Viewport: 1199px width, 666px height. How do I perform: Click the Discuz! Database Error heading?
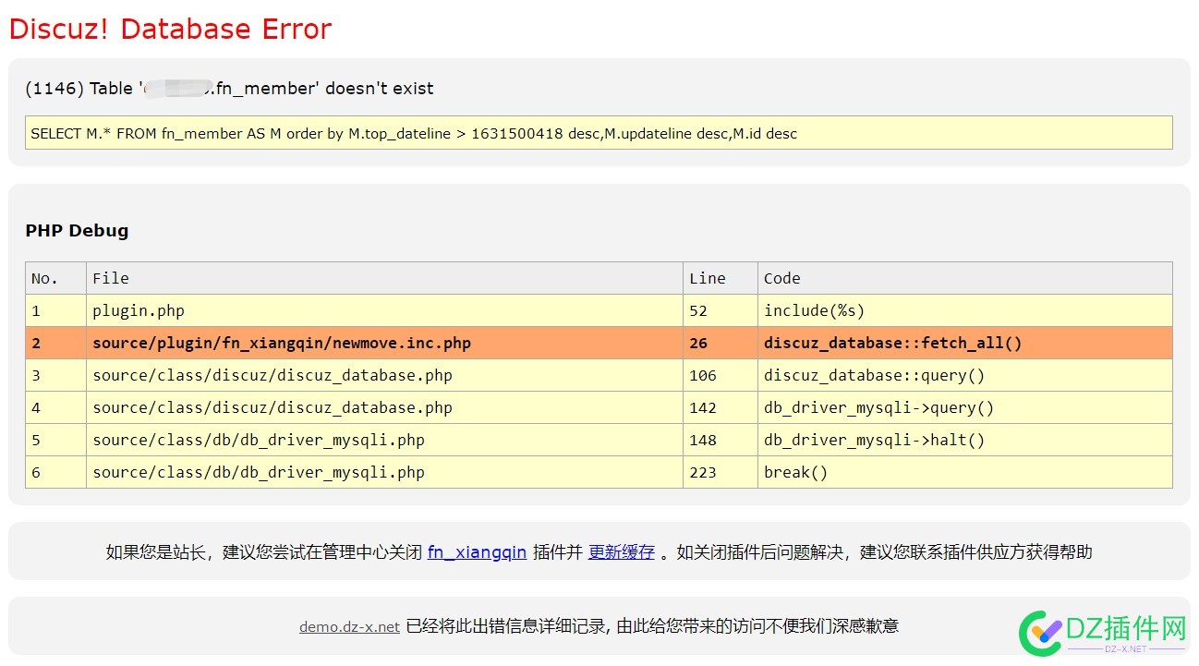(x=170, y=30)
